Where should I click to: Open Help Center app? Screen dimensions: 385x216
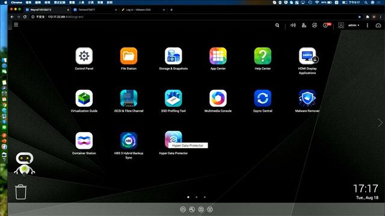click(263, 56)
